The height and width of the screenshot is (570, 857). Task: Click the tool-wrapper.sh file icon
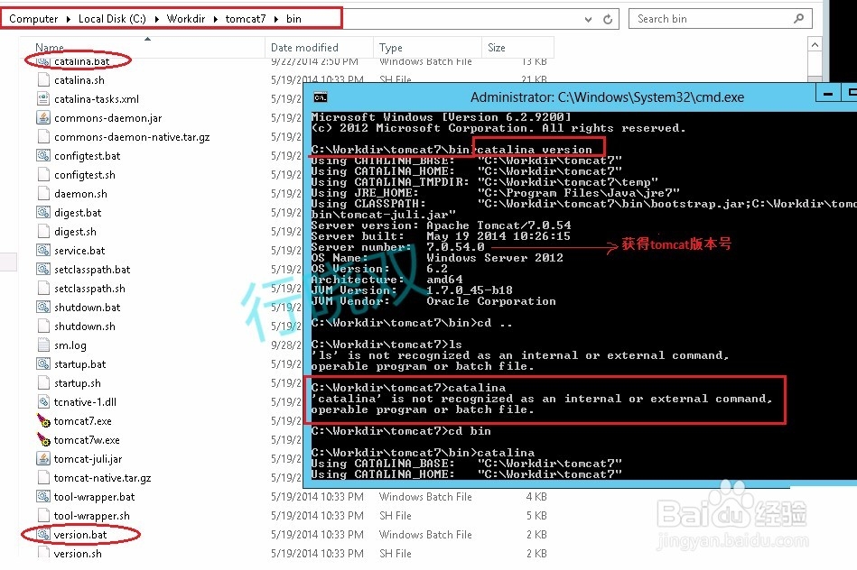43,515
